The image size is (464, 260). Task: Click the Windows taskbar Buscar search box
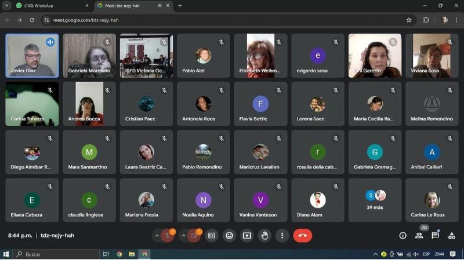coord(56,254)
